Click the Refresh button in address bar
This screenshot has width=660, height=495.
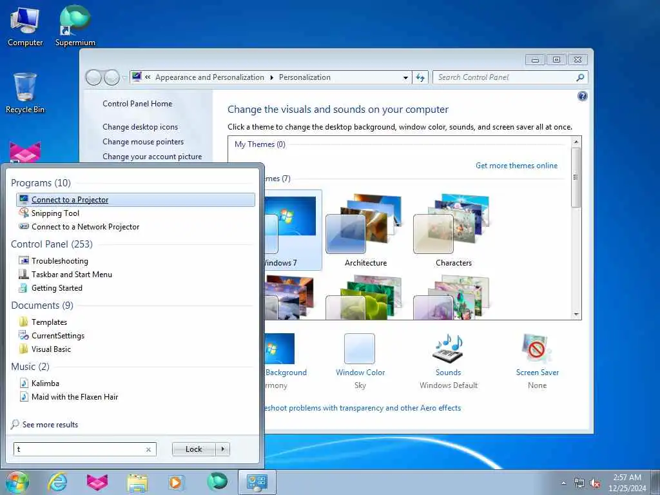[x=420, y=77]
